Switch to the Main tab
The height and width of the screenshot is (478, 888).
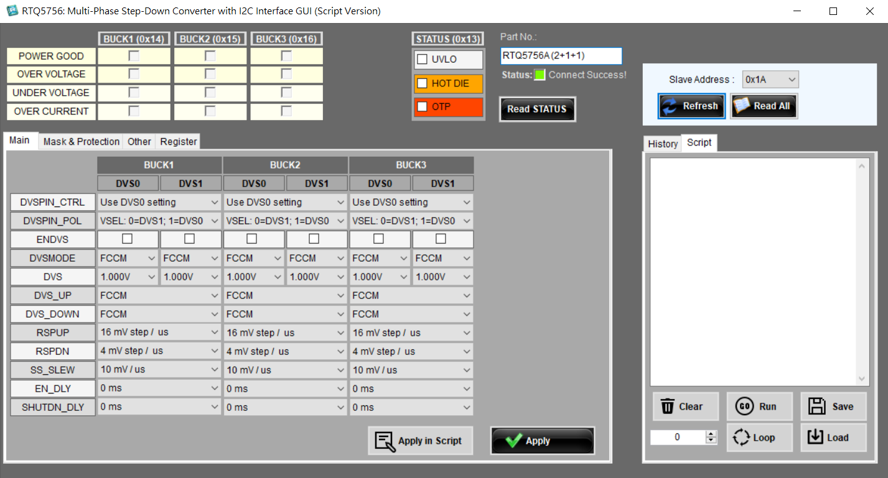click(x=19, y=140)
